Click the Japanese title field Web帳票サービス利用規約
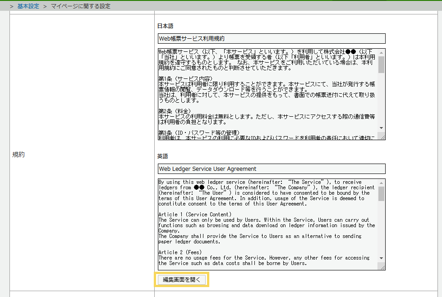 pos(271,39)
